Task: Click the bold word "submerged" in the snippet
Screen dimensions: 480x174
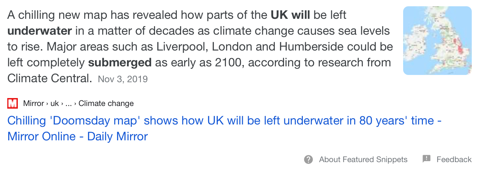Action: coord(120,62)
